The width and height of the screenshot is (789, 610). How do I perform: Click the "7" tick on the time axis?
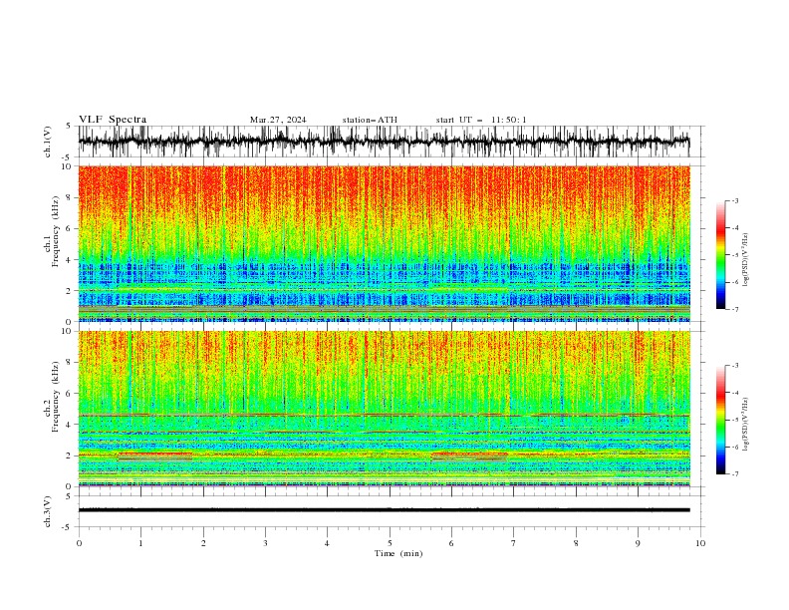pos(514,543)
